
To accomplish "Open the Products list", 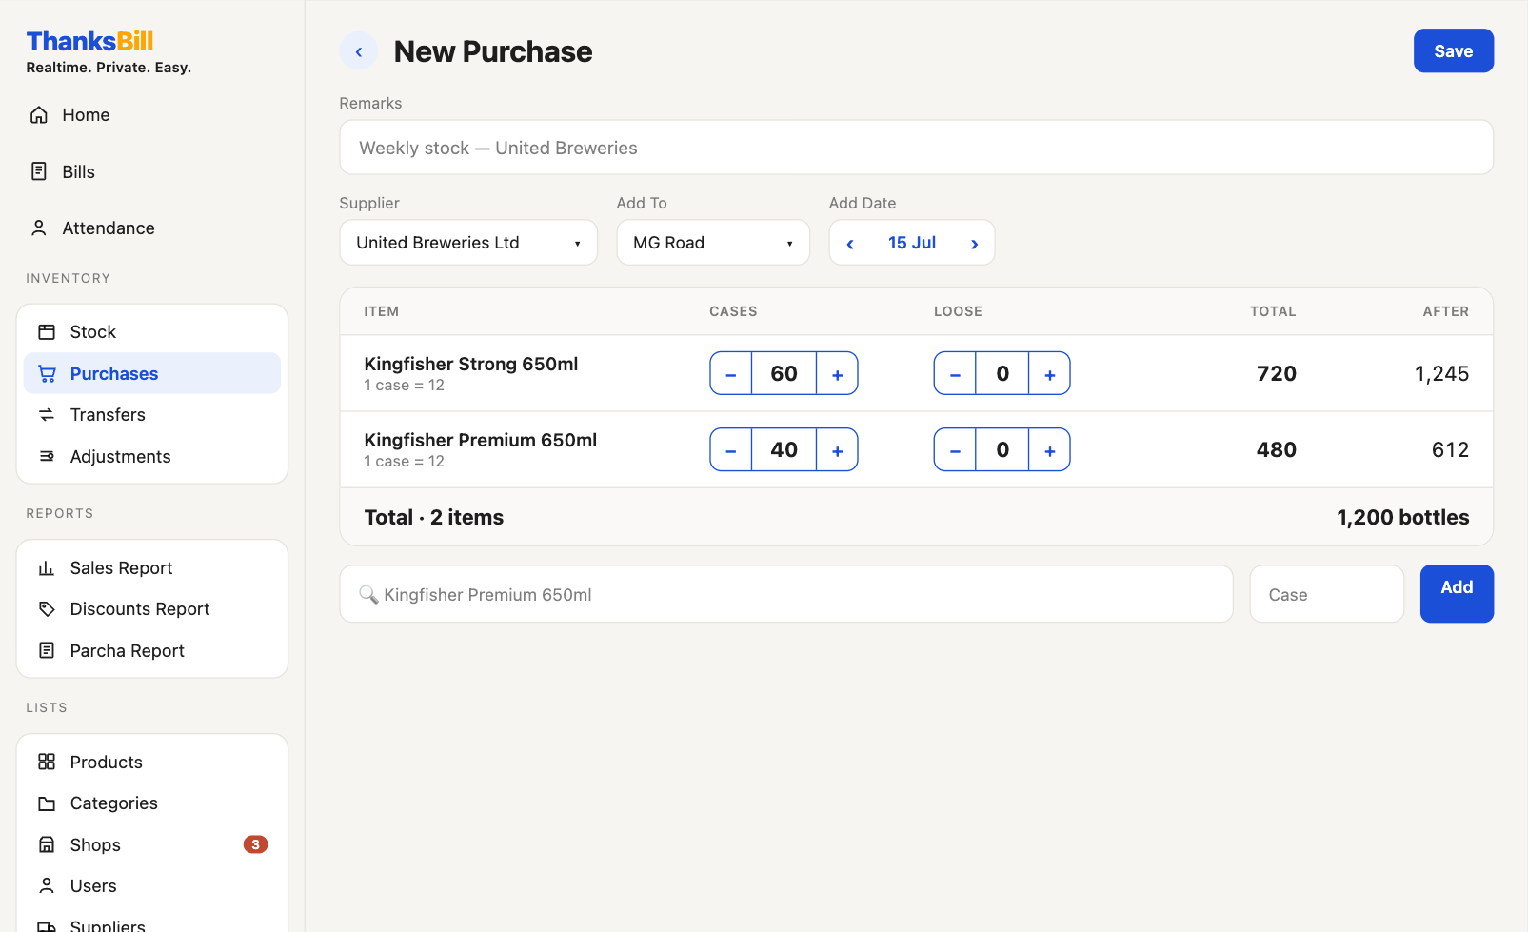I will (152, 763).
